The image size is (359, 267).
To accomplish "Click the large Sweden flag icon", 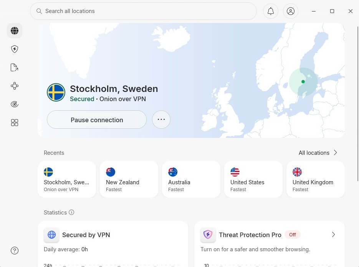I will (56, 92).
